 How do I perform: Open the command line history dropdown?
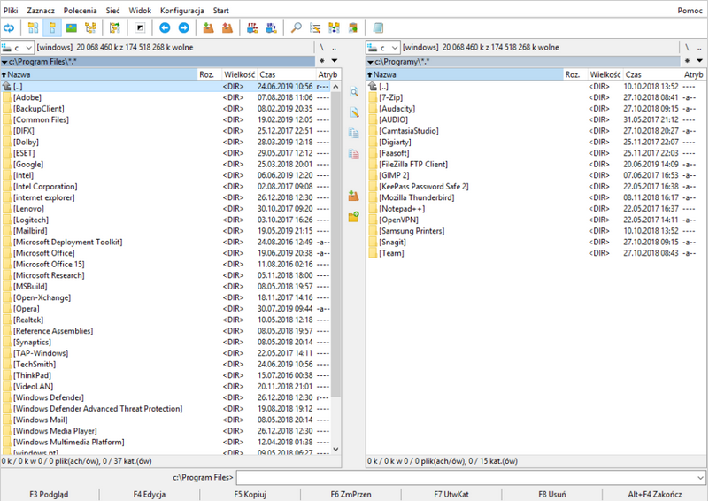[x=700, y=477]
